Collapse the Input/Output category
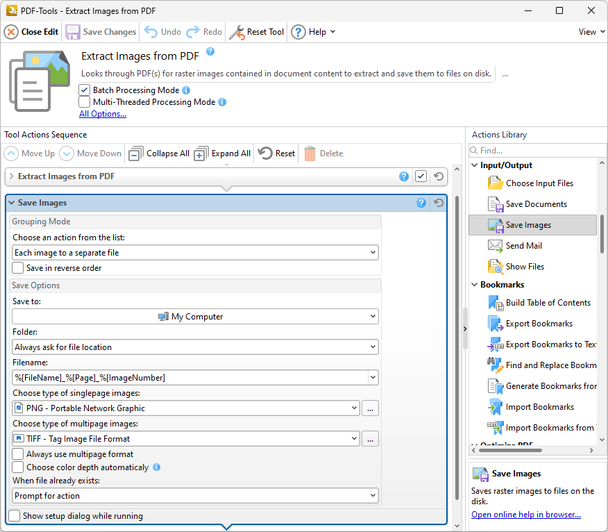Image resolution: width=608 pixels, height=532 pixels. tap(475, 165)
